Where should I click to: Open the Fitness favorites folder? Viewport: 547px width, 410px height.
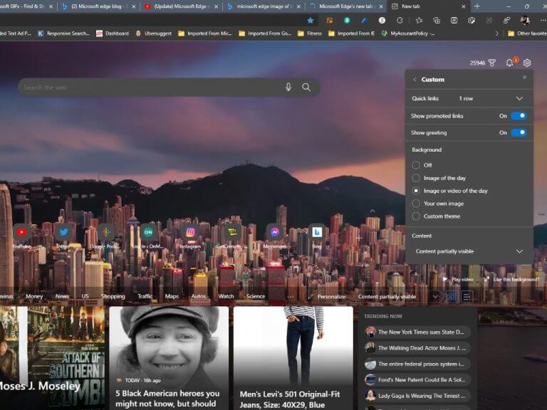pos(309,33)
